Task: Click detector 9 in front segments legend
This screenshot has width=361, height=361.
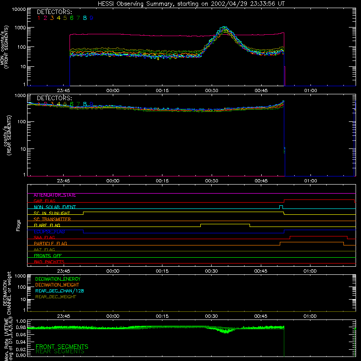Action: 92,18
